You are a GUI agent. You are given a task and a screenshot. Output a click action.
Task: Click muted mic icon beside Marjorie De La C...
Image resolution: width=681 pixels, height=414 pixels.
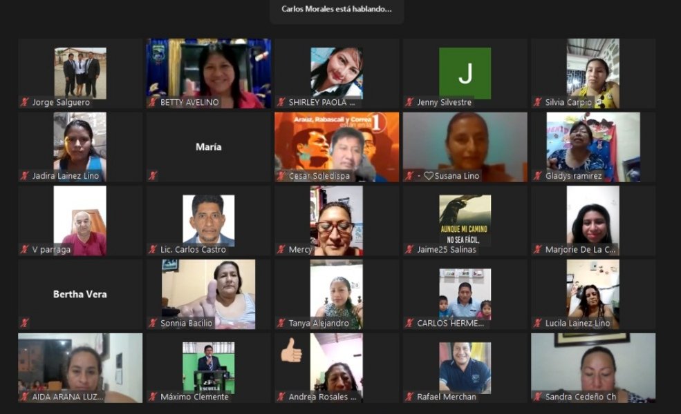(x=537, y=250)
